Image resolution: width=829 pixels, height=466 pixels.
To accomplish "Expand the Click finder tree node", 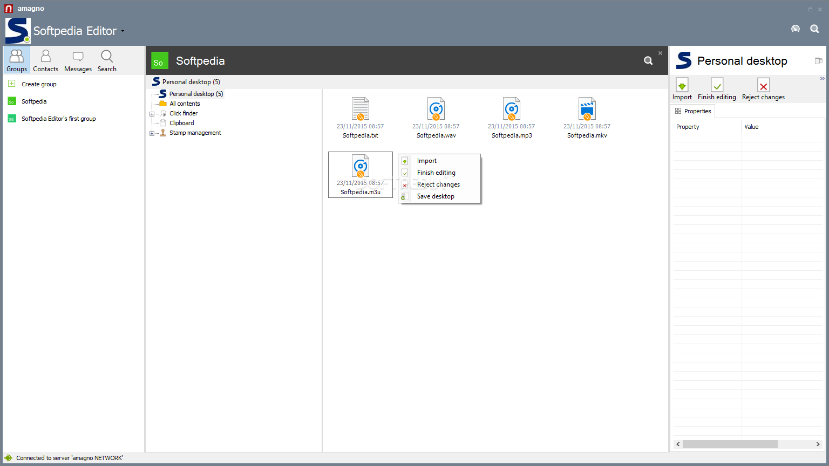I will (152, 114).
